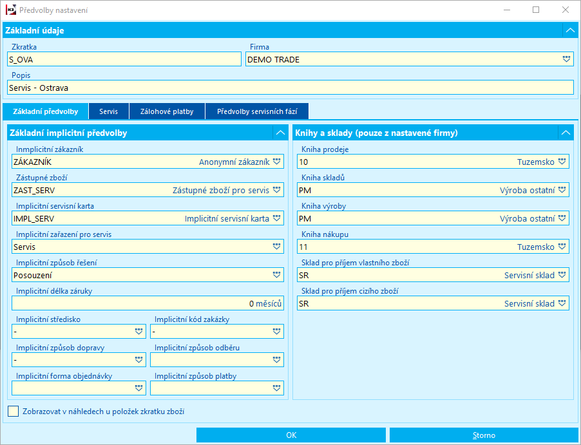Click the PM value in Kniha výroby

[305, 219]
